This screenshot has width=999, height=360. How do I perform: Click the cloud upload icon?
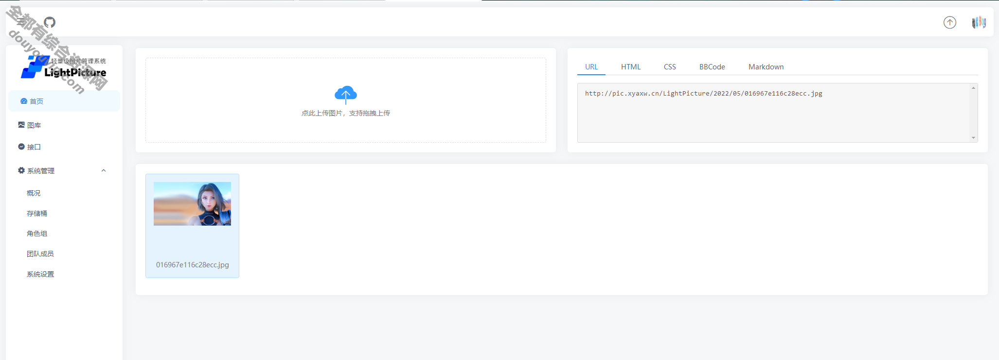[346, 95]
